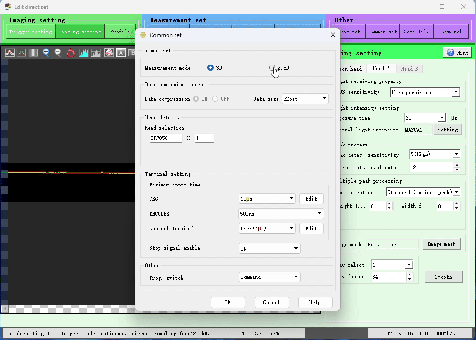Image resolution: width=476 pixels, height=340 pixels.
Task: Click the zoom out magnifier icon
Action: tap(58, 53)
